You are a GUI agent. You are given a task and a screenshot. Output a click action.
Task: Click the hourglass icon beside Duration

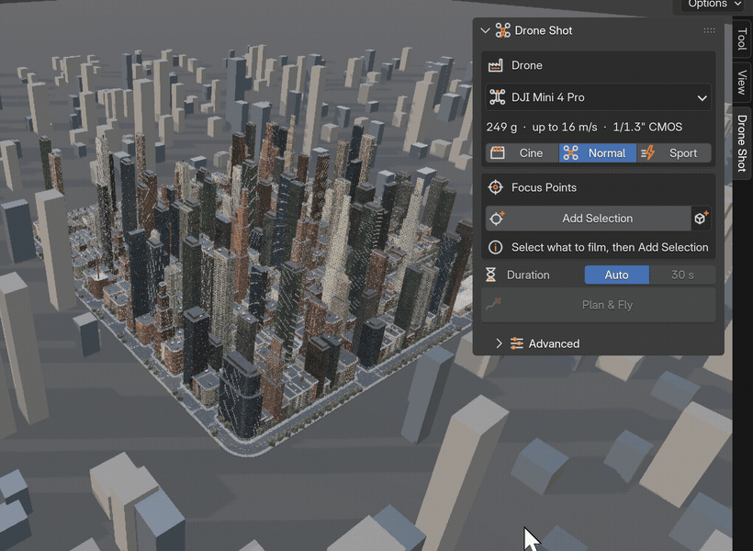coord(490,275)
